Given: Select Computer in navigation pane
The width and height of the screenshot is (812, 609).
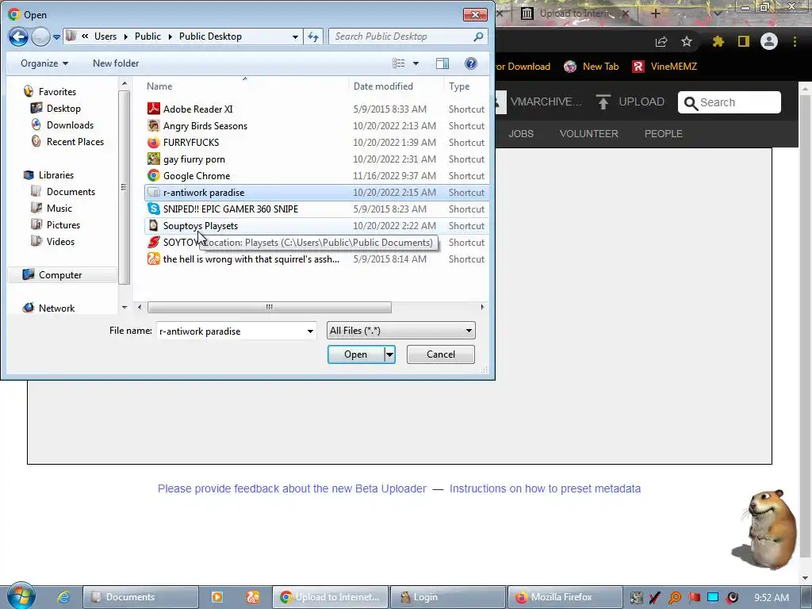Looking at the screenshot, I should point(60,275).
